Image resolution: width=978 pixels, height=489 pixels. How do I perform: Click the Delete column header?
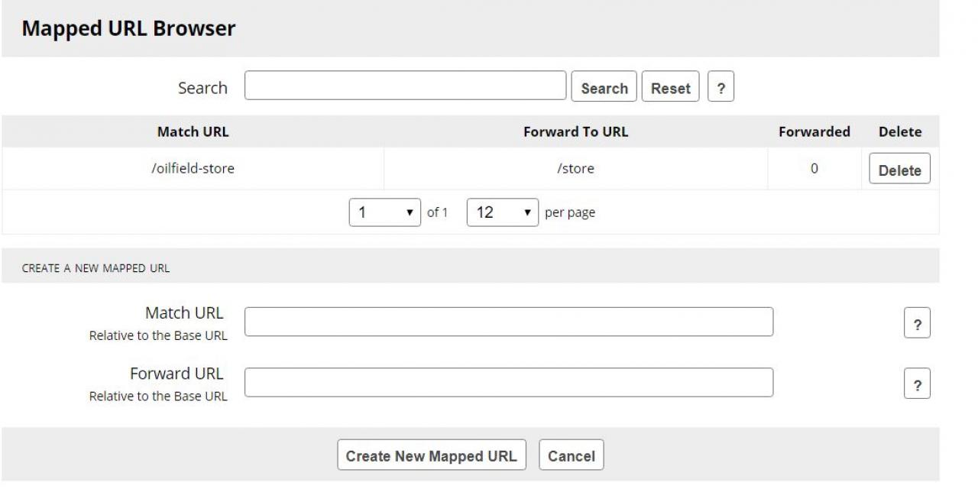pos(900,131)
